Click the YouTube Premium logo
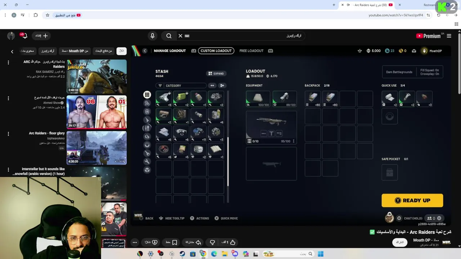Image resolution: width=461 pixels, height=259 pixels. coord(428,36)
